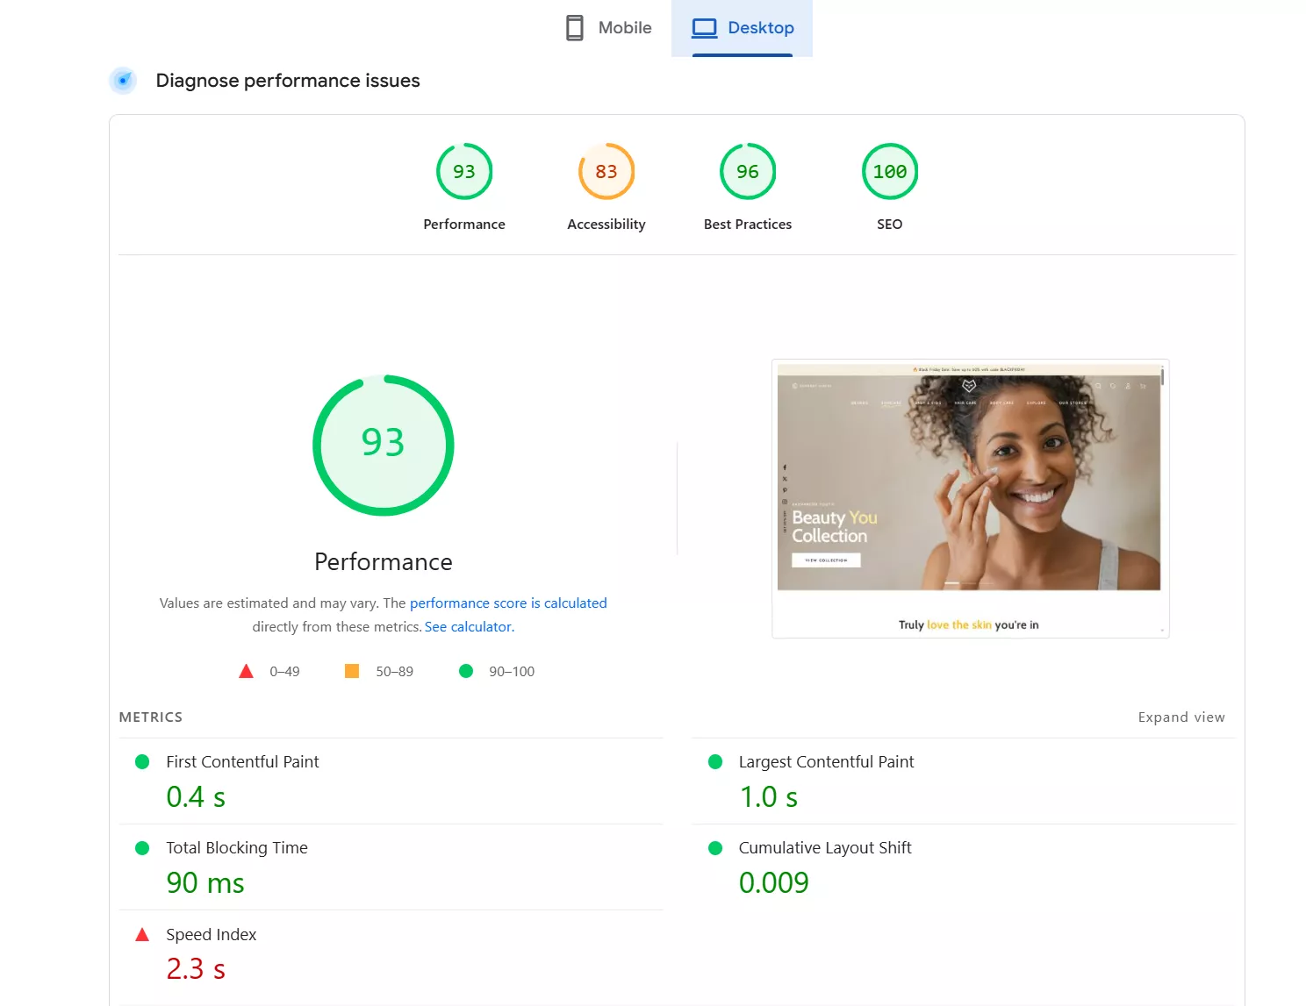Click the 0.4 s value

(x=196, y=797)
